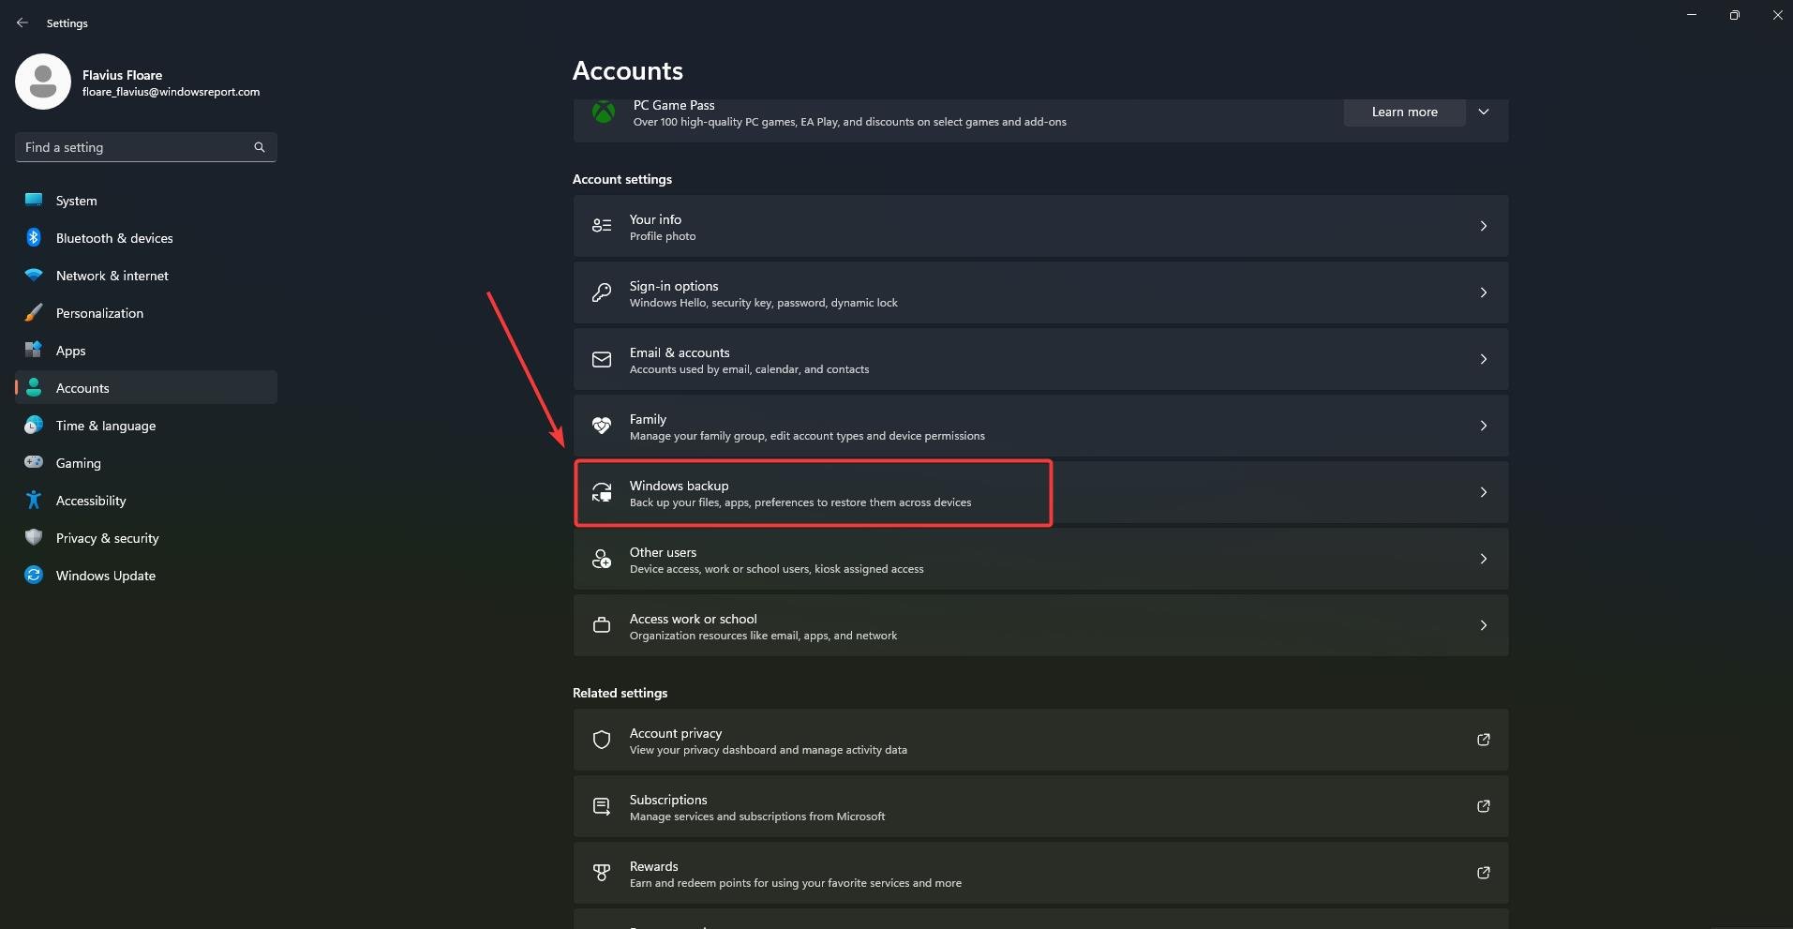Open Windows backup chevron arrow
Viewport: 1793px width, 929px height.
1484,492
